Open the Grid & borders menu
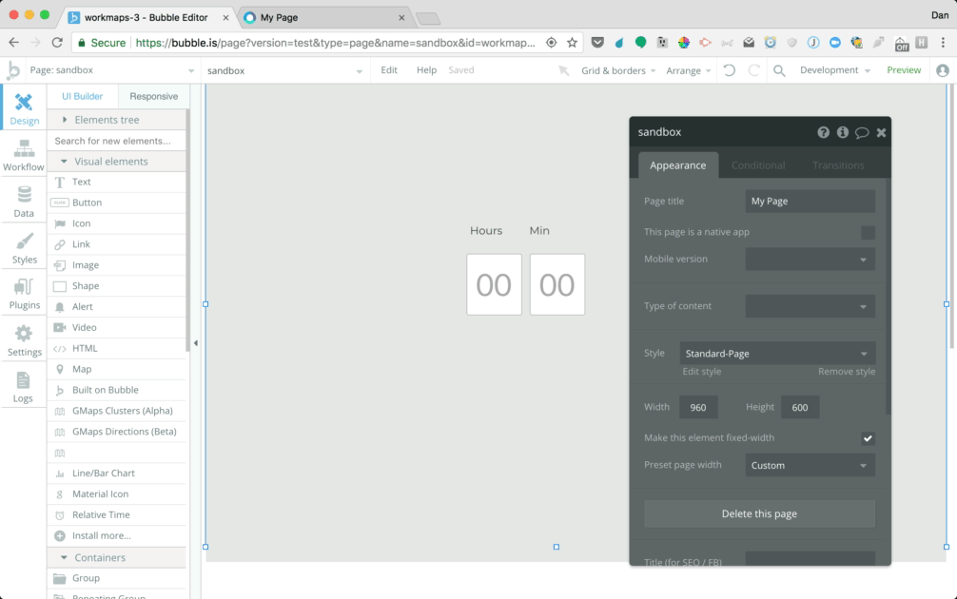957x599 pixels. pos(618,70)
